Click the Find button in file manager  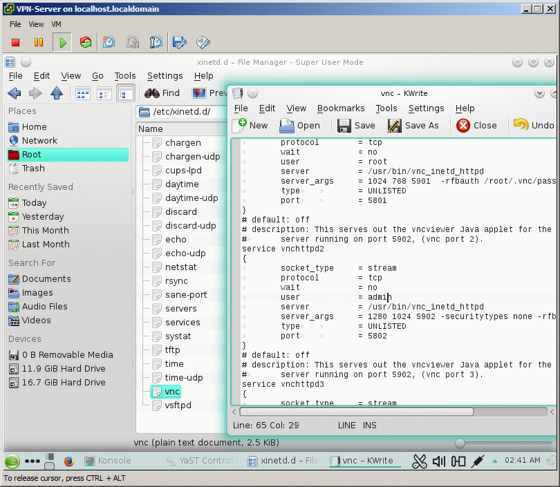pos(162,93)
